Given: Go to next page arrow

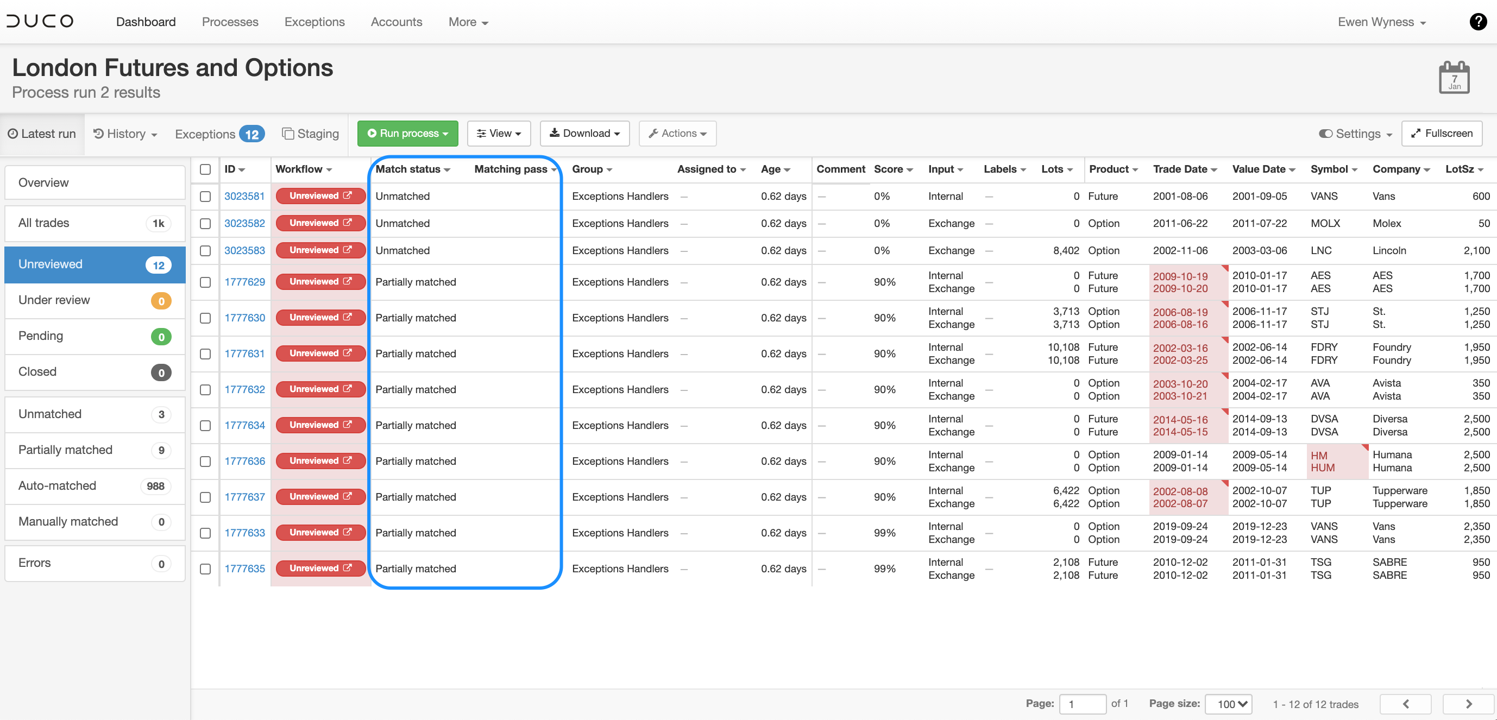Looking at the screenshot, I should tap(1469, 704).
